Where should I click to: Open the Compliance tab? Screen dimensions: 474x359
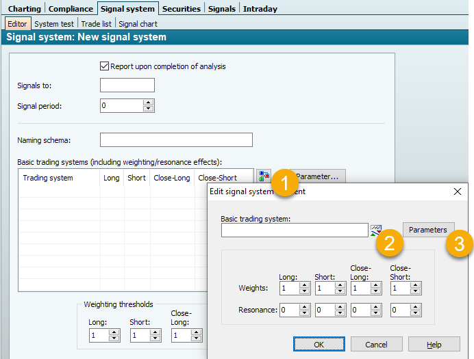71,9
